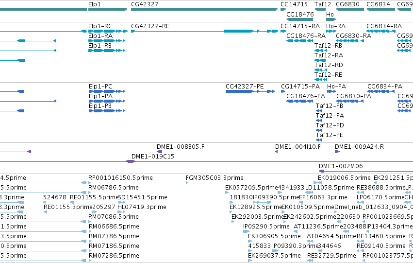Screen dimensions: 413x263
Task: Open the CG18476 gene feature
Action: tap(300, 19)
